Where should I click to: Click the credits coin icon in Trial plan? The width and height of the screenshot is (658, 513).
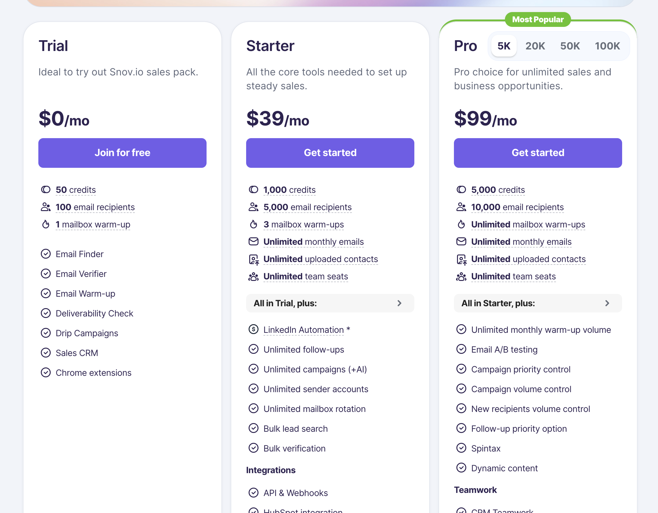click(46, 189)
